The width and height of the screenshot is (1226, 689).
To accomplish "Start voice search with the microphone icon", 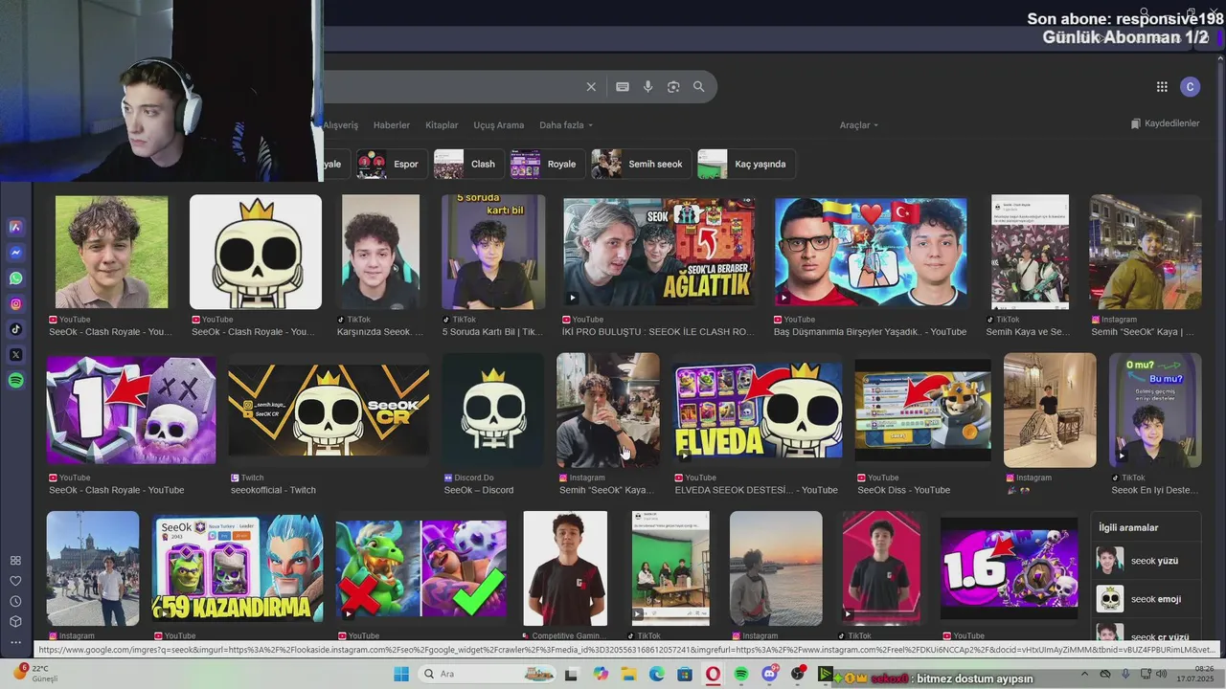I will point(648,87).
